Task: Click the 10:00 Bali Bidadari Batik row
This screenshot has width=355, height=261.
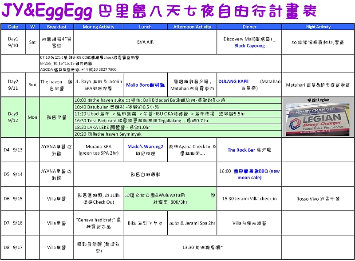Action: [178, 100]
